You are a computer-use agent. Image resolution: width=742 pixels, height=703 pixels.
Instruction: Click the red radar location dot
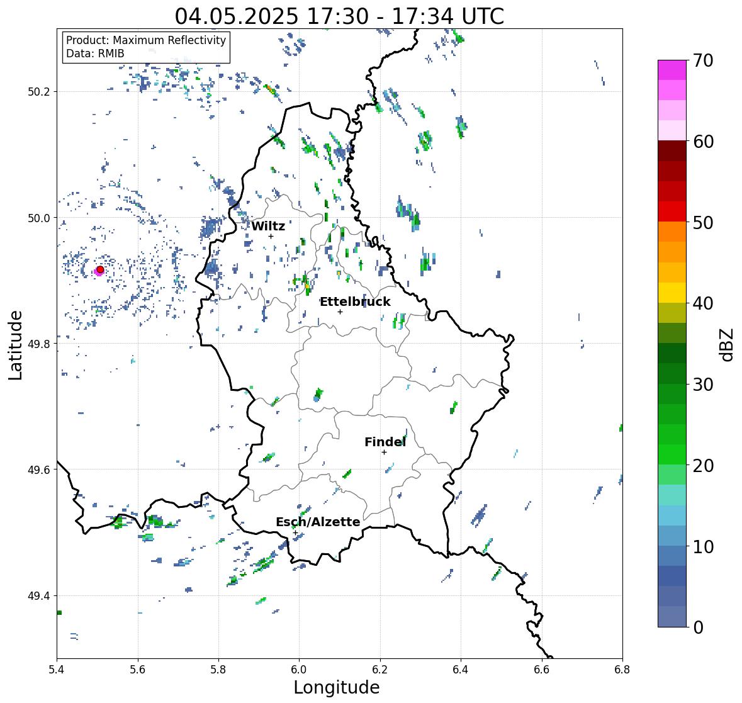100,269
